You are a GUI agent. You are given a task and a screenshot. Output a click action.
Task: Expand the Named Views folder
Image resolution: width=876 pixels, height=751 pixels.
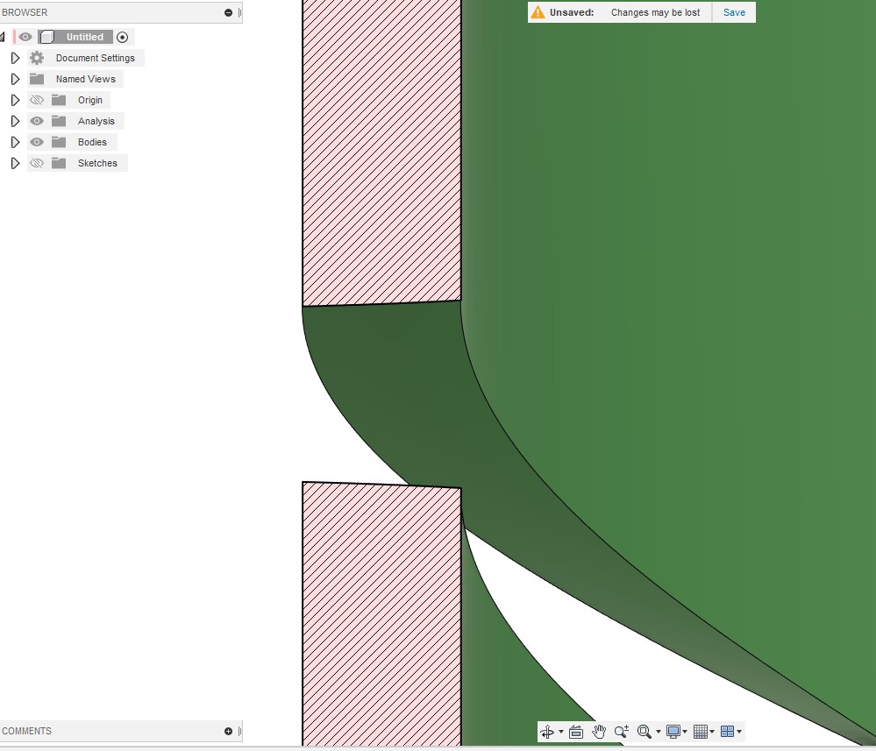[15, 79]
